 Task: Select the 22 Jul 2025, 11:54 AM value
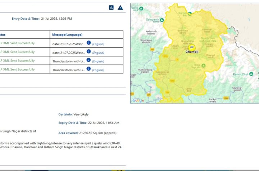tap(104, 123)
